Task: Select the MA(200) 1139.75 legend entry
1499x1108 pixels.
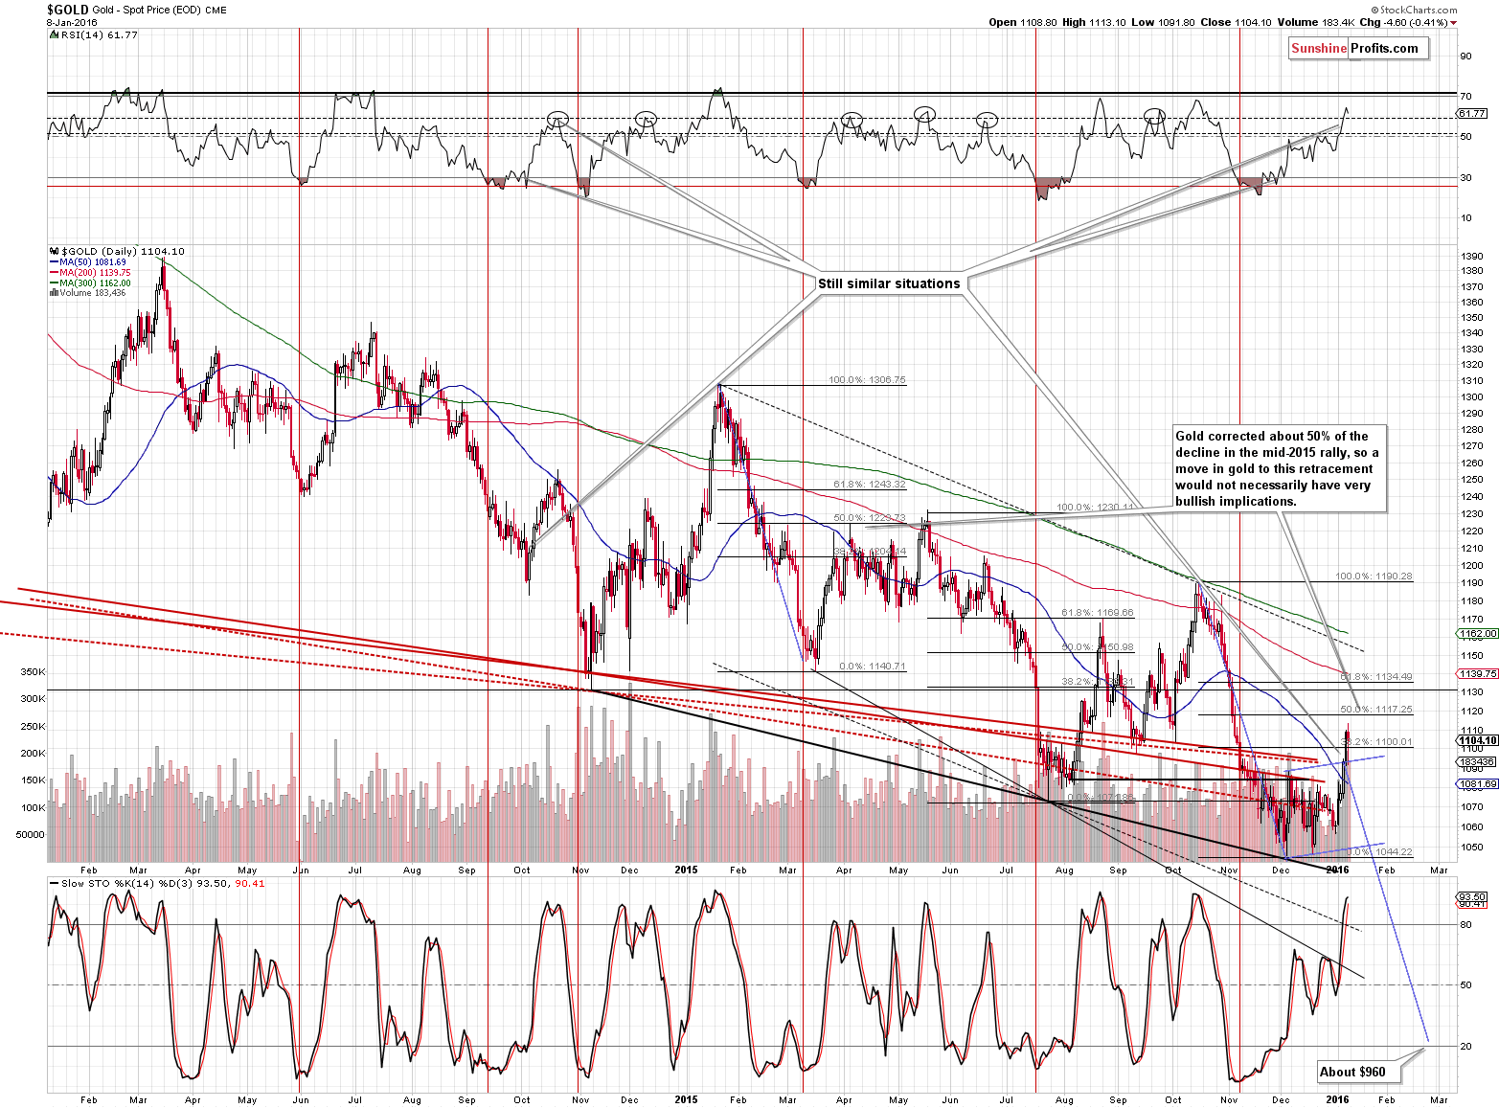Action: pyautogui.click(x=89, y=273)
